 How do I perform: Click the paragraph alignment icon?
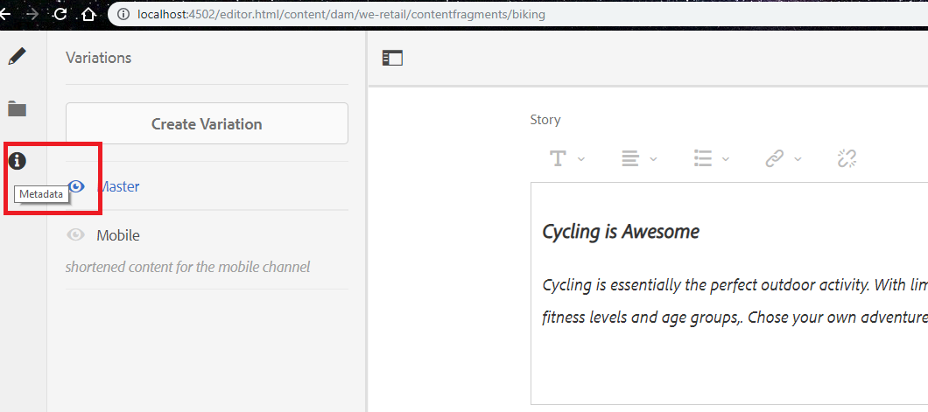point(629,158)
